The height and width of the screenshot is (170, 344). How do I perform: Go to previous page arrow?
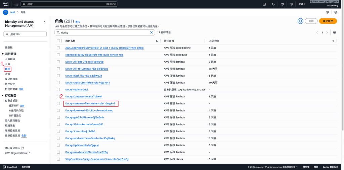click(x=317, y=32)
